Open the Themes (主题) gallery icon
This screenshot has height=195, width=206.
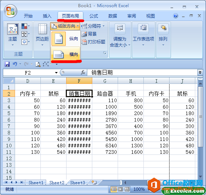point(13,29)
